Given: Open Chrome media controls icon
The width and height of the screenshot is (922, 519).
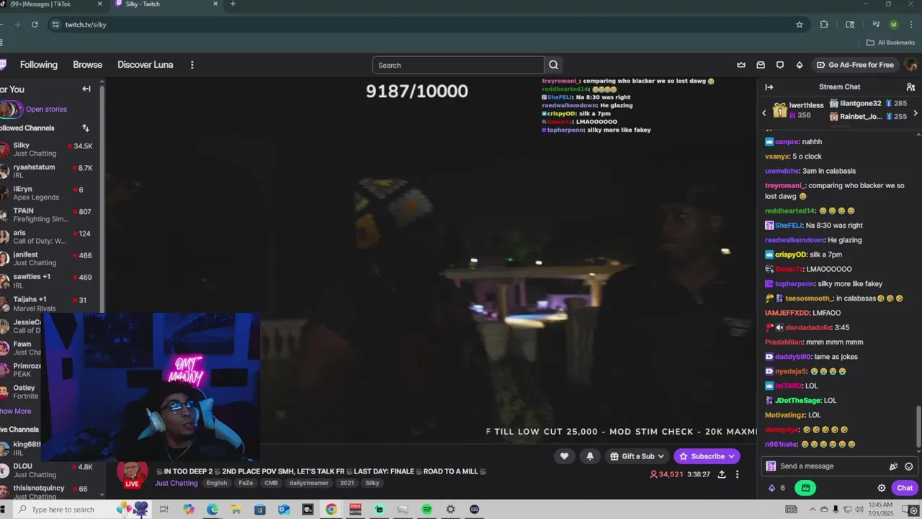Looking at the screenshot, I should 876,25.
